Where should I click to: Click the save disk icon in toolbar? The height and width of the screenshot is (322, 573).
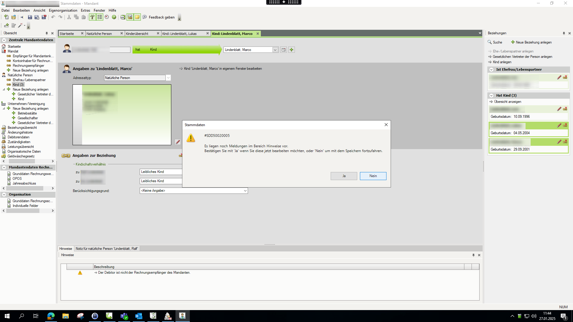click(x=30, y=17)
